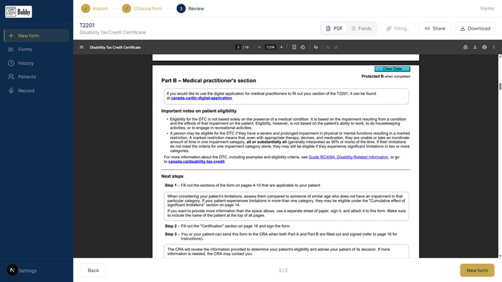
Task: Click the fit to page icon
Action: point(294,47)
